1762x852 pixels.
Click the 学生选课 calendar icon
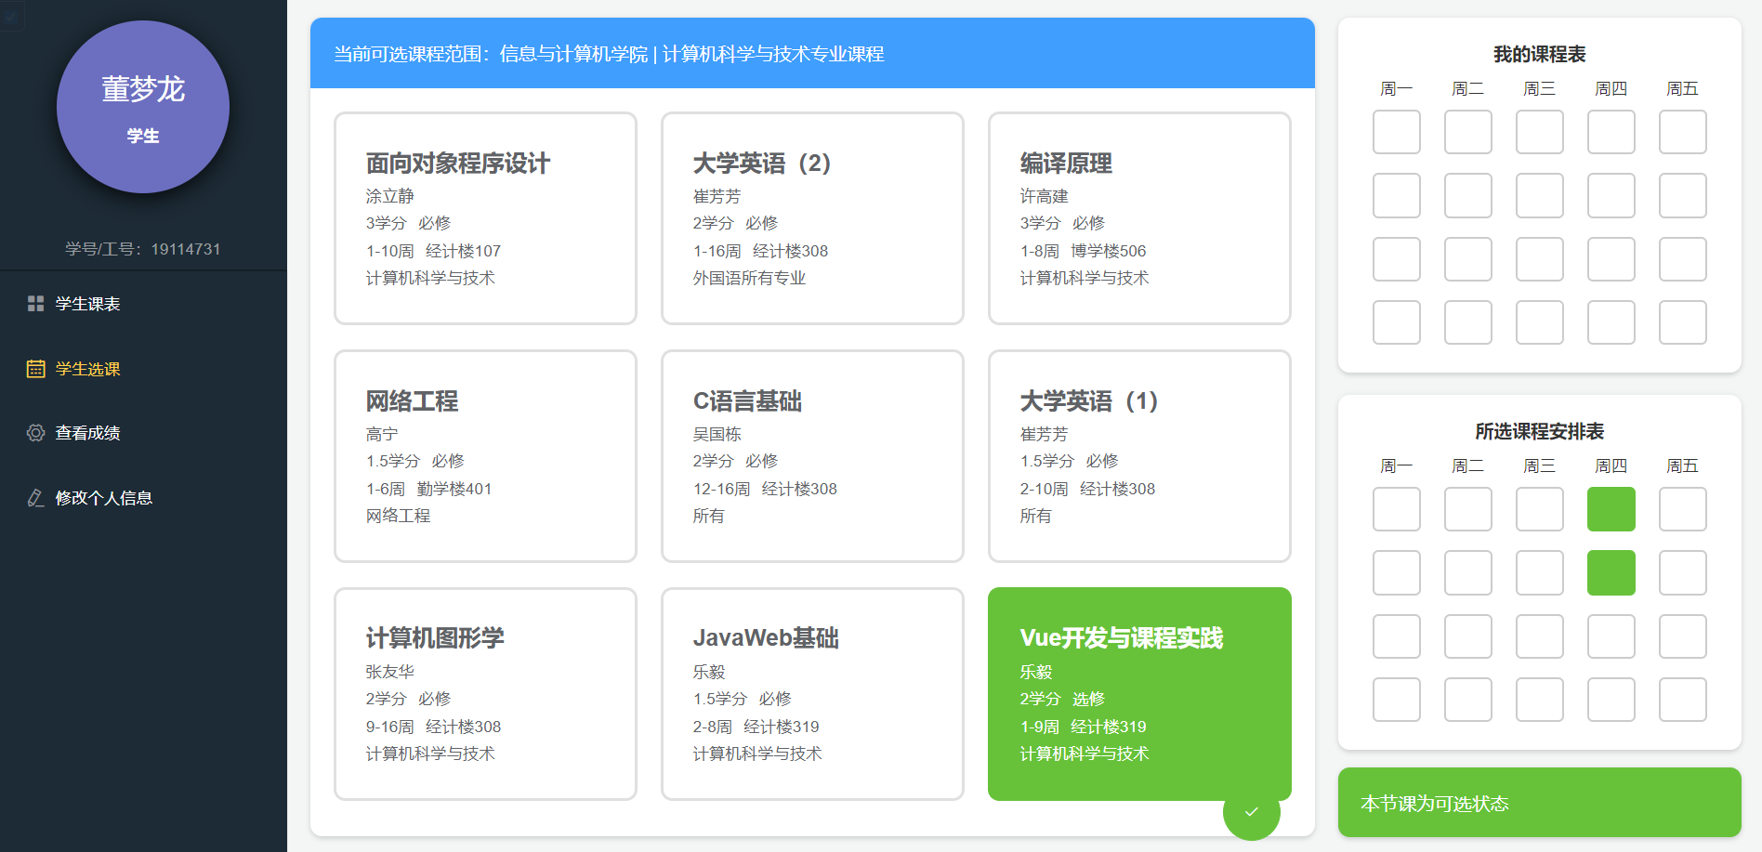point(36,369)
